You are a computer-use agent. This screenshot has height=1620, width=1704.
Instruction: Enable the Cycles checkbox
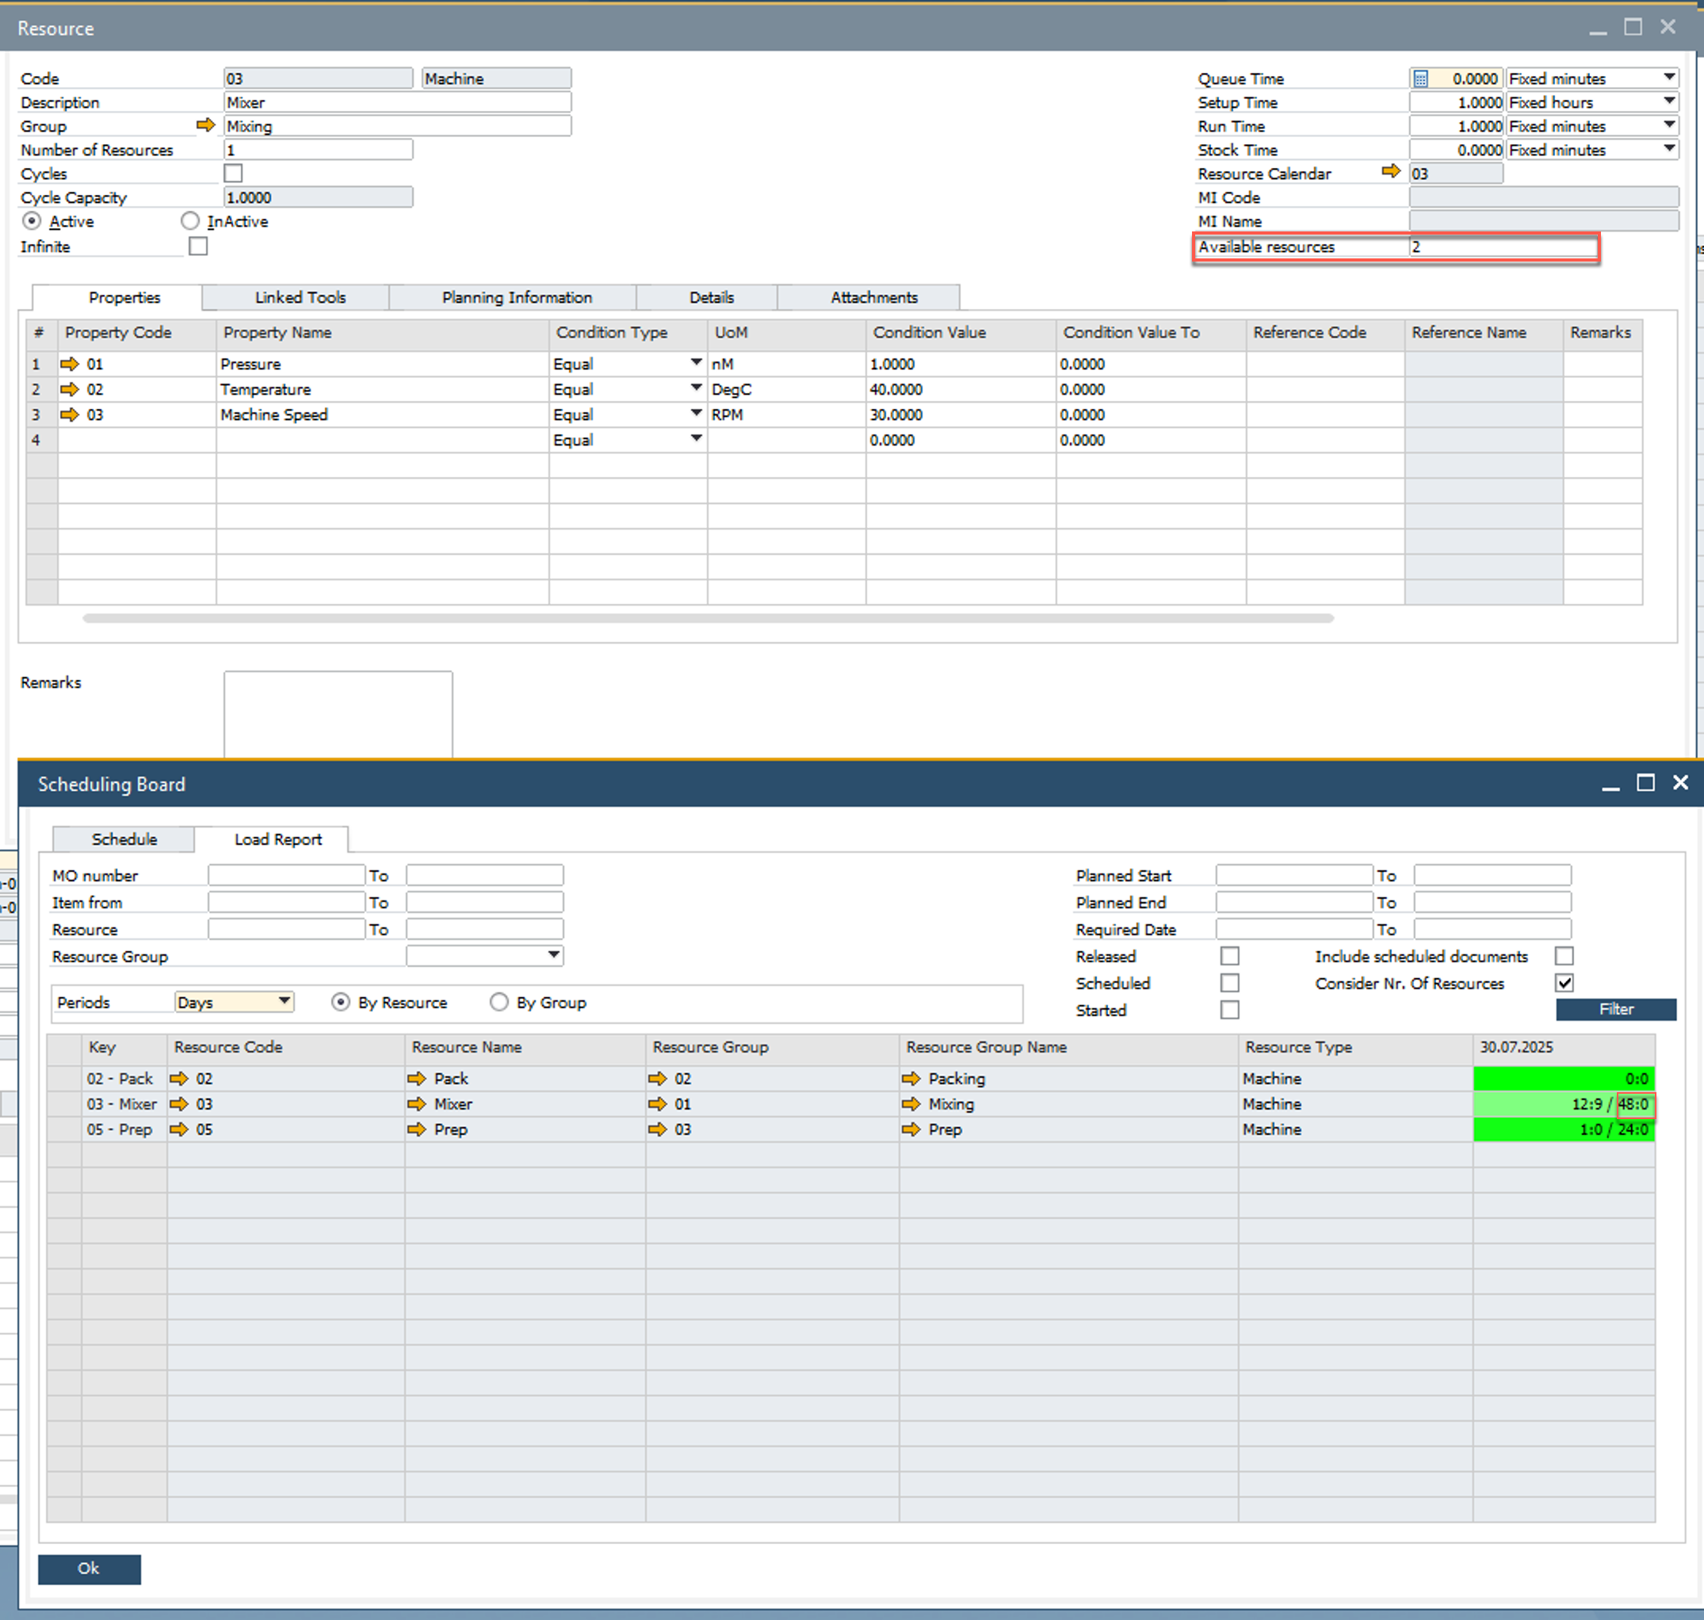point(233,174)
